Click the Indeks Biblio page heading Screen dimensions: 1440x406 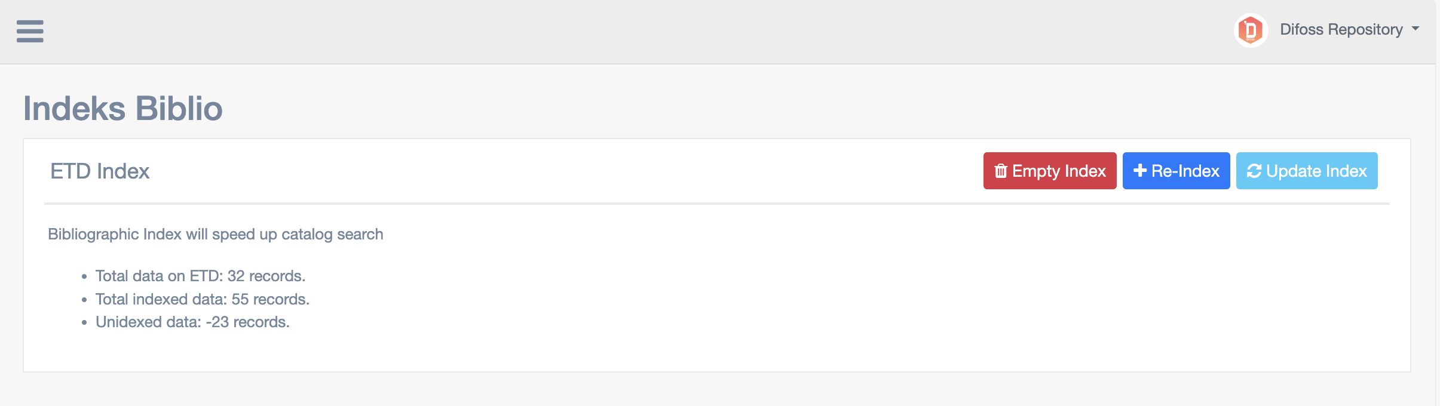pos(122,109)
